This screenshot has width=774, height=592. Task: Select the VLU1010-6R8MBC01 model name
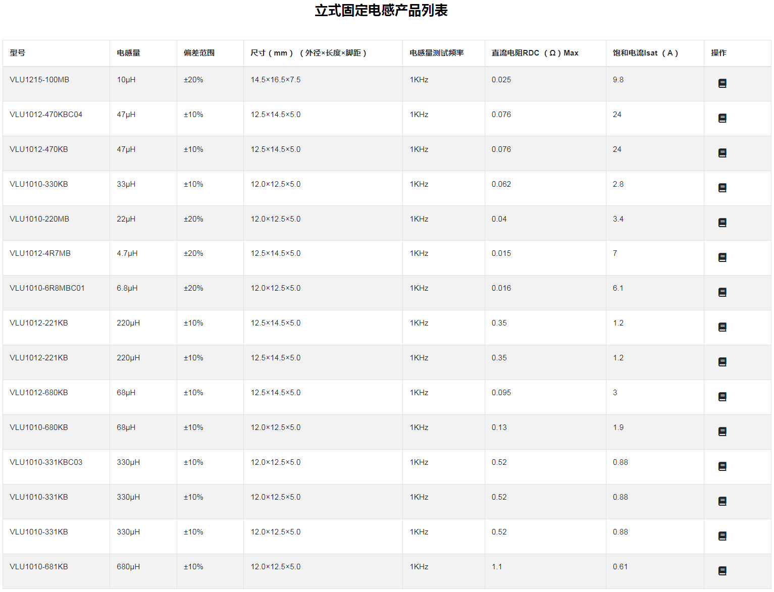coord(47,288)
